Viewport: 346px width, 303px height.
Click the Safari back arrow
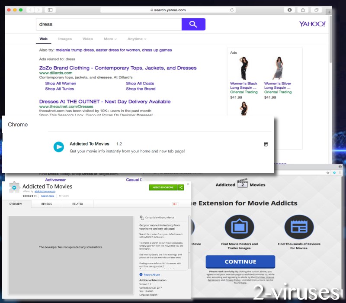click(30, 10)
